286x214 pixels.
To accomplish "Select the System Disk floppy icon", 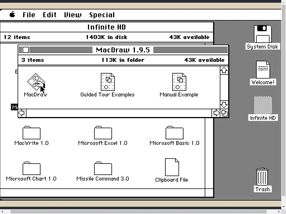I will tap(263, 34).
